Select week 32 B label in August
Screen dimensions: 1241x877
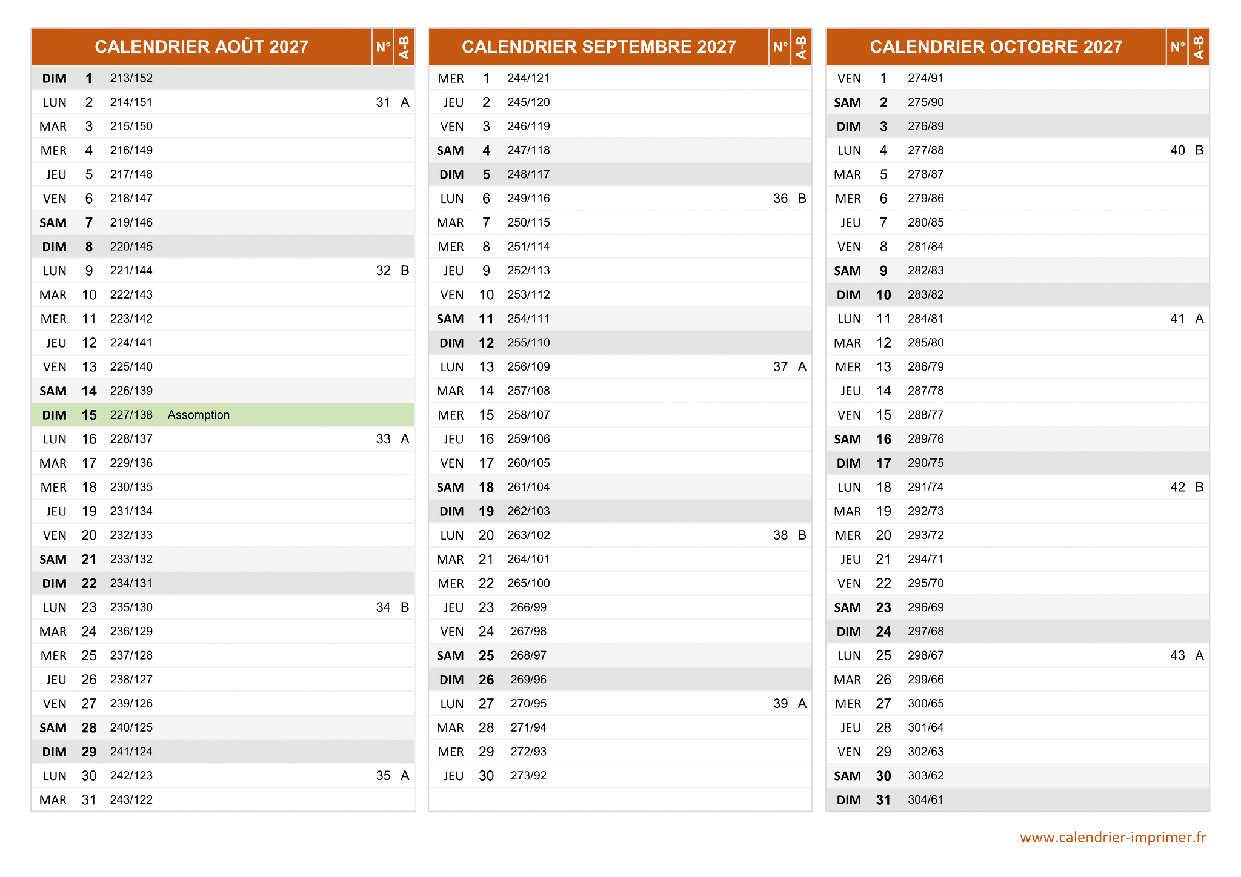point(405,271)
